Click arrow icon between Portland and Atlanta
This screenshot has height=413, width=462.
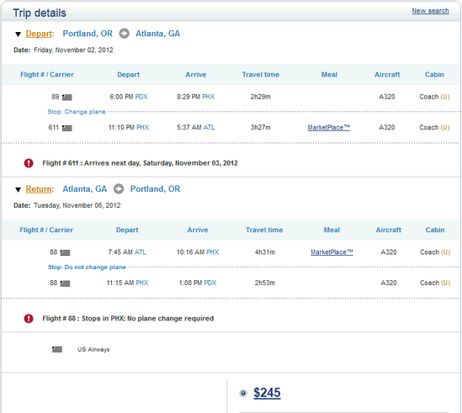125,34
